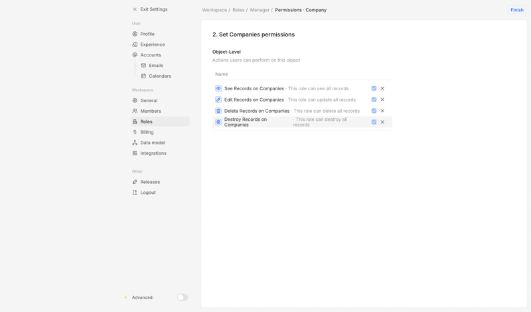Click 'This role can update all records'
The image size is (531, 312).
pyautogui.click(x=322, y=100)
